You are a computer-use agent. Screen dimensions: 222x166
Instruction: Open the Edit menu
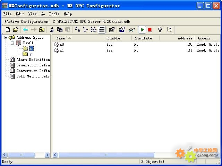coord(20,14)
